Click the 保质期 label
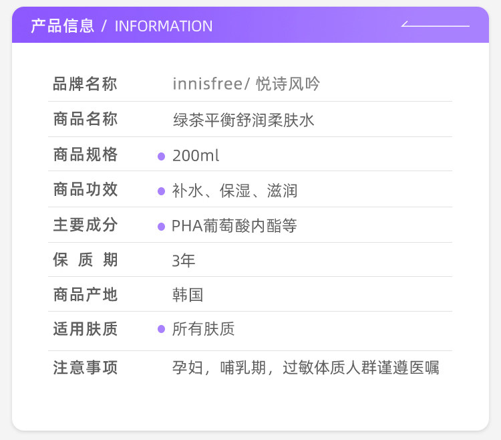 (x=85, y=260)
